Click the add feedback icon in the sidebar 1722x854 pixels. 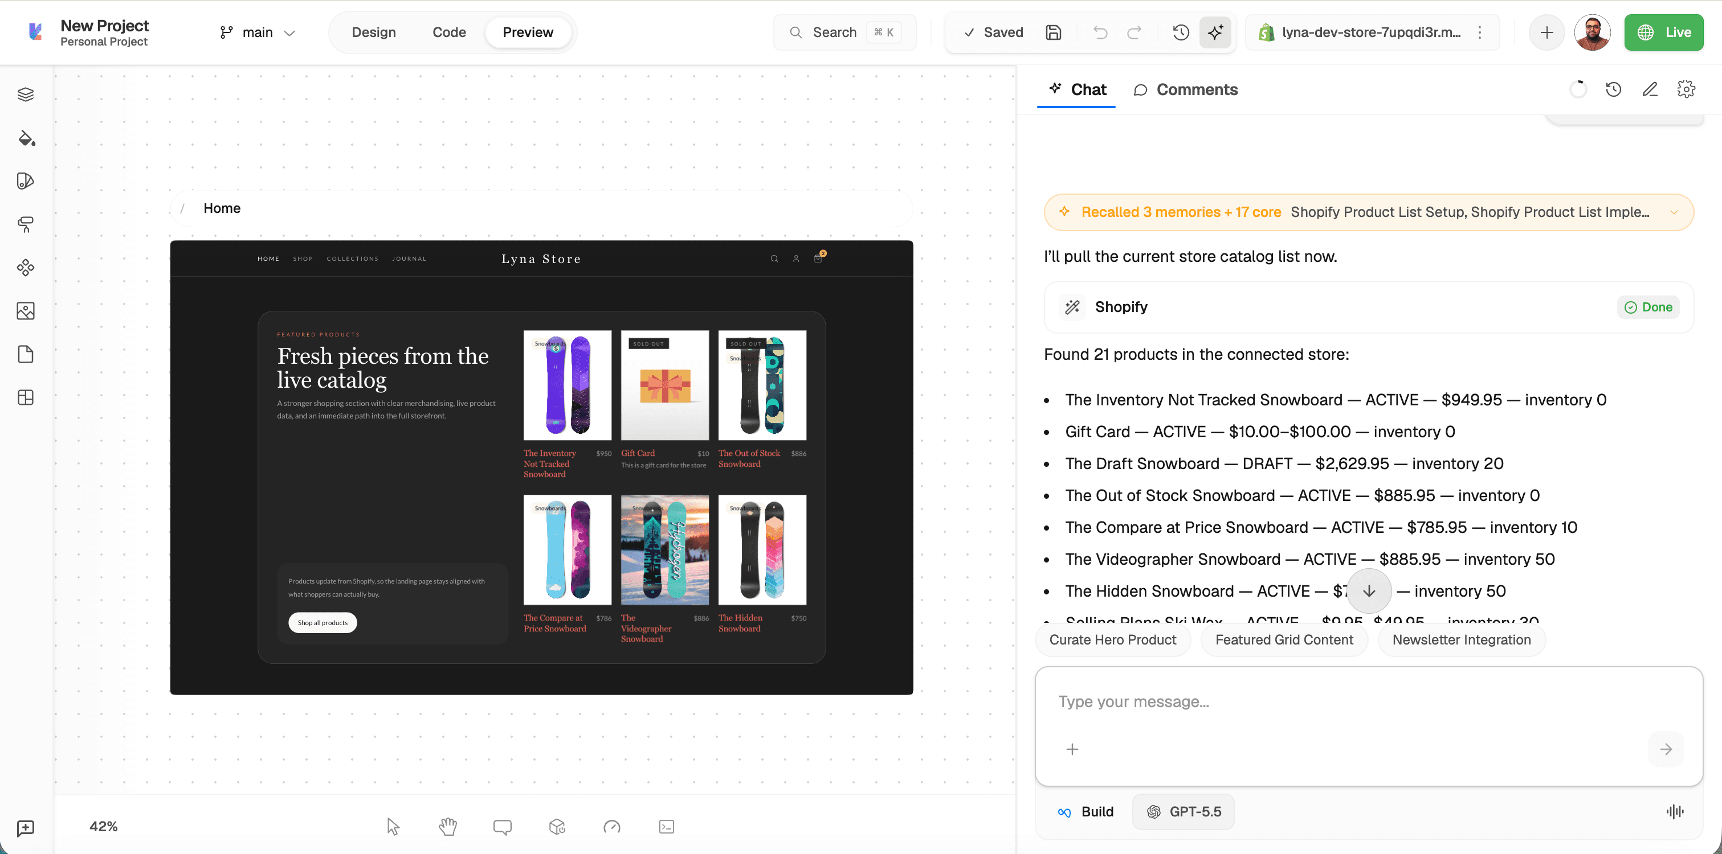coord(26,828)
